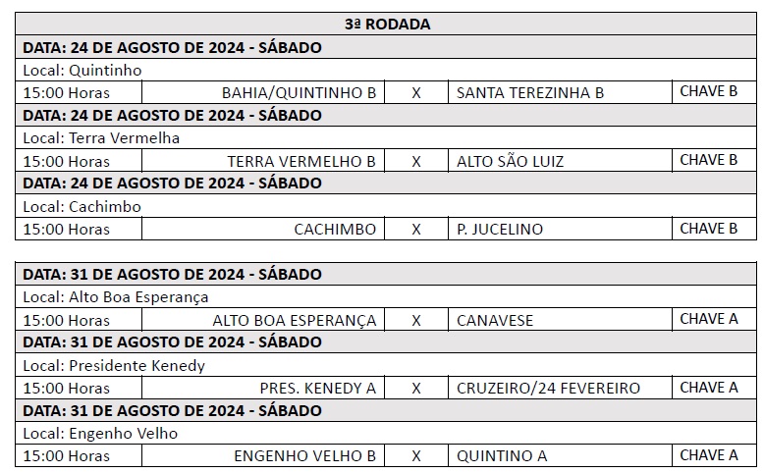Screen dimensions: 764x473
Task: Select the ENGENHO VELHO B cell
Action: pyautogui.click(x=263, y=455)
